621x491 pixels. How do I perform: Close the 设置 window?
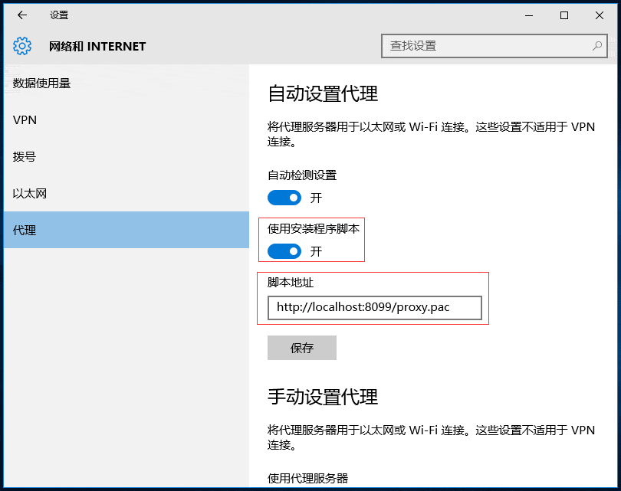[600, 15]
